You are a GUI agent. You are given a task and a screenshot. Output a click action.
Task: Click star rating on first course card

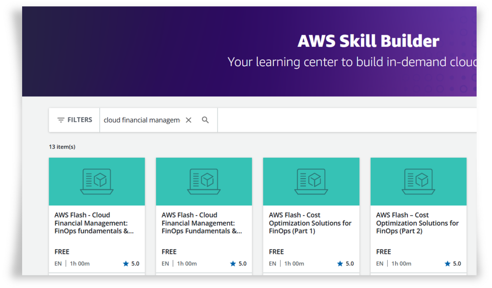coord(131,264)
